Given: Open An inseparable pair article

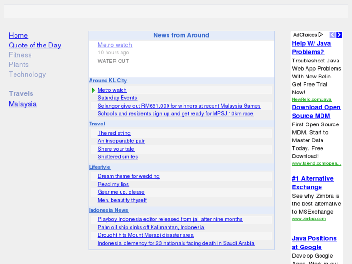Looking at the screenshot, I should (x=121, y=141).
